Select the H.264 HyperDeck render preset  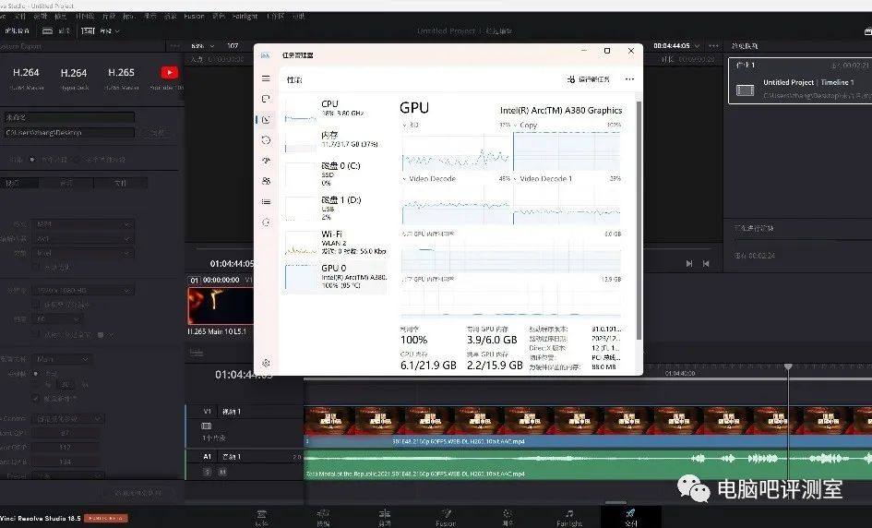click(x=74, y=78)
